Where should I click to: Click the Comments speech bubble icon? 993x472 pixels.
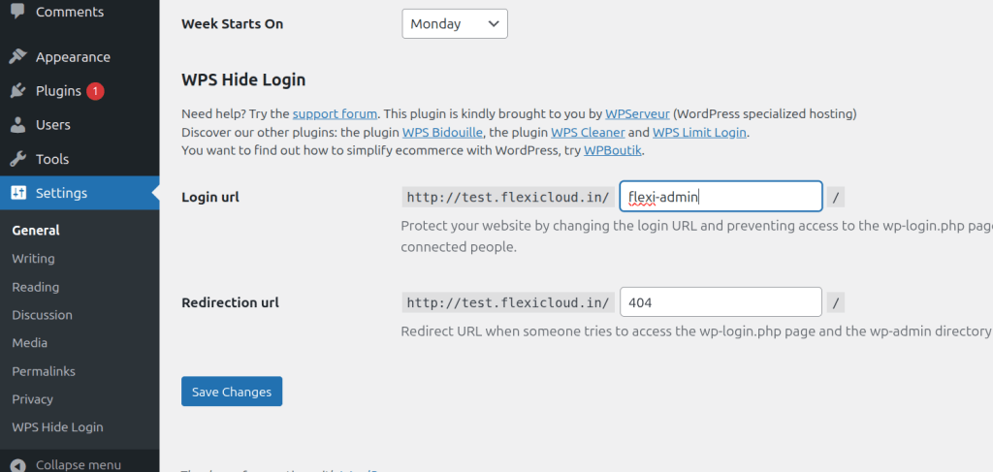[x=18, y=11]
